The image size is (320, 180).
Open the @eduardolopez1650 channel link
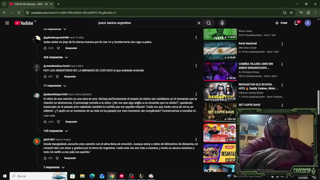[x=55, y=94]
